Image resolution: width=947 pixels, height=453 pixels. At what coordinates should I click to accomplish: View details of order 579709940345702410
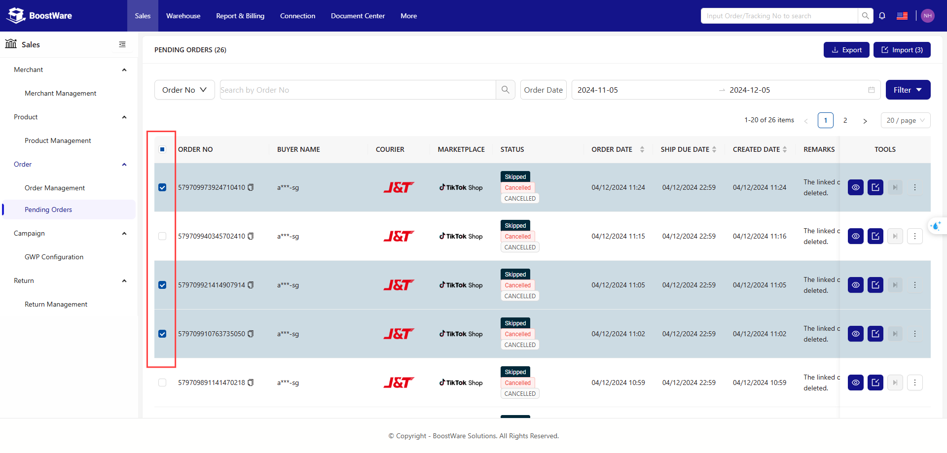pyautogui.click(x=856, y=236)
